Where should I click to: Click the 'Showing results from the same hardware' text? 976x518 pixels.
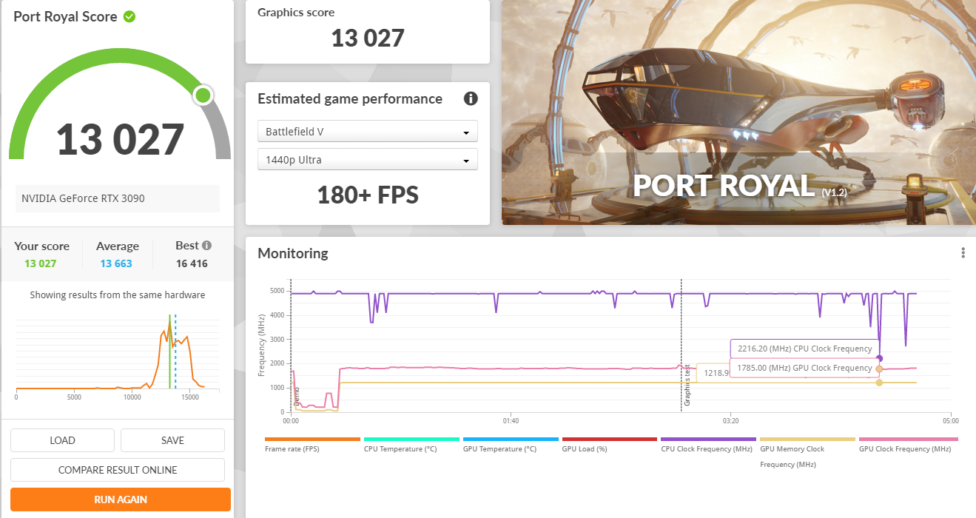pos(118,295)
